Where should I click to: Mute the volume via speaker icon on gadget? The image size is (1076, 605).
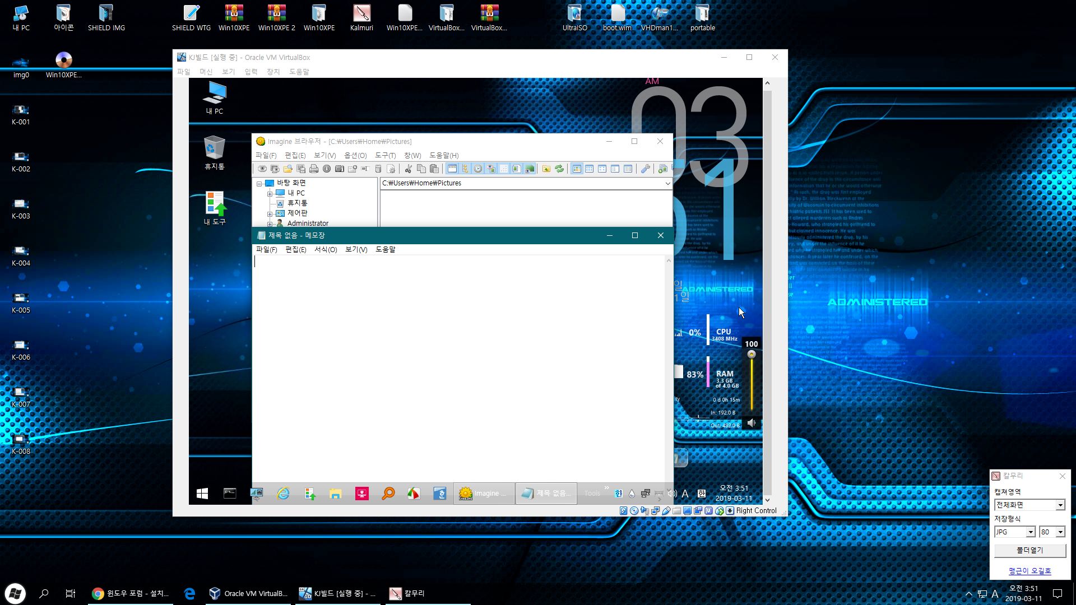tap(752, 423)
